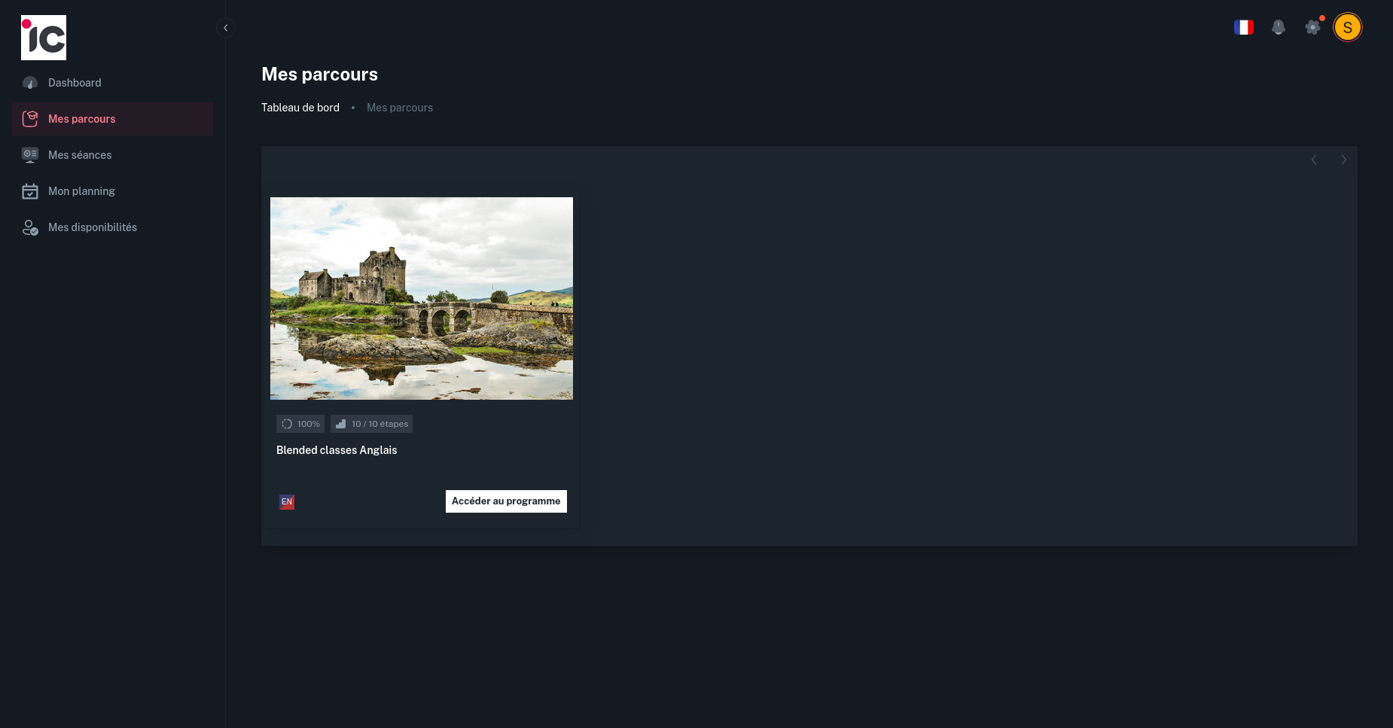This screenshot has height=728, width=1393.
Task: Click the EN language badge on the card
Action: (x=286, y=501)
